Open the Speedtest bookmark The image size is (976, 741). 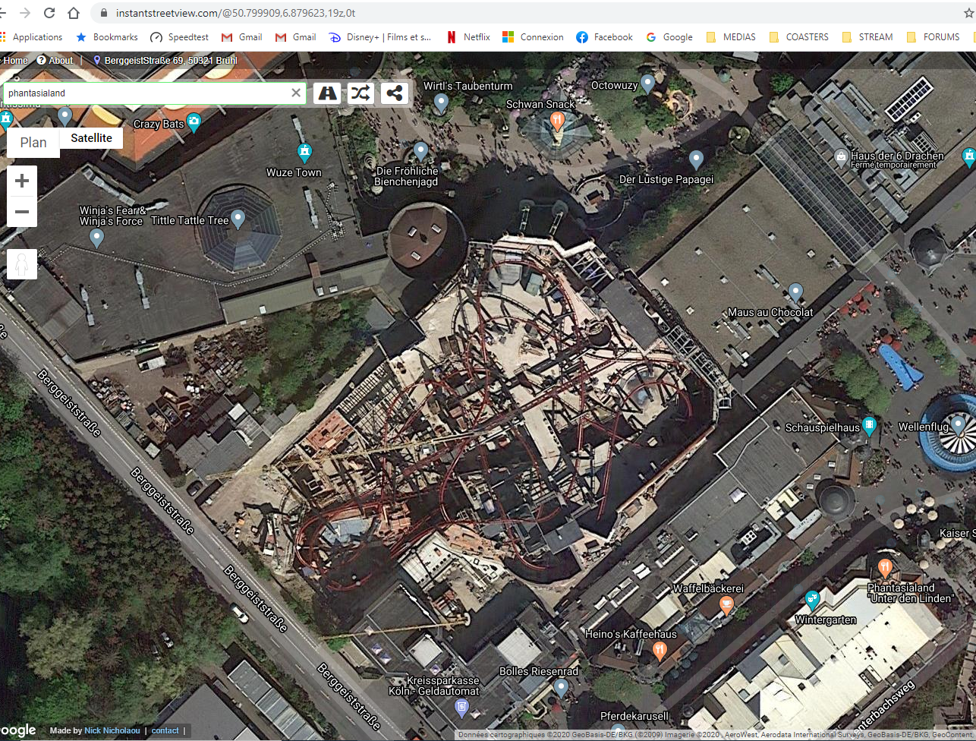pos(179,37)
